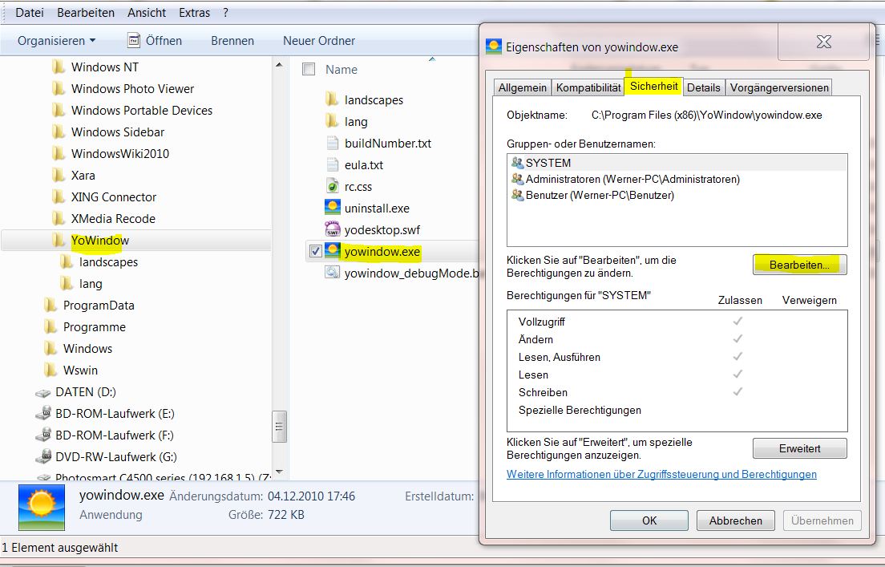This screenshot has width=885, height=567.
Task: Select the landscapes subfolder under YoWindow
Action: 108,262
